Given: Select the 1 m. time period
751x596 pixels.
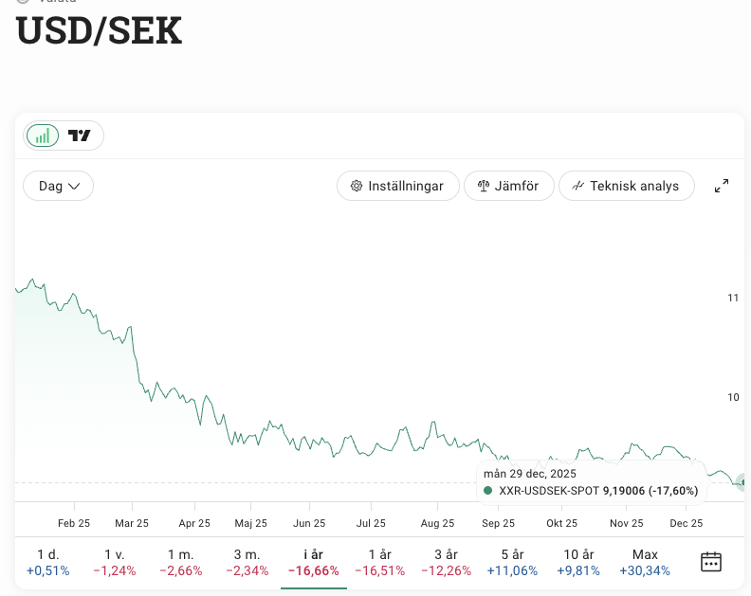Looking at the screenshot, I should coord(180,562).
